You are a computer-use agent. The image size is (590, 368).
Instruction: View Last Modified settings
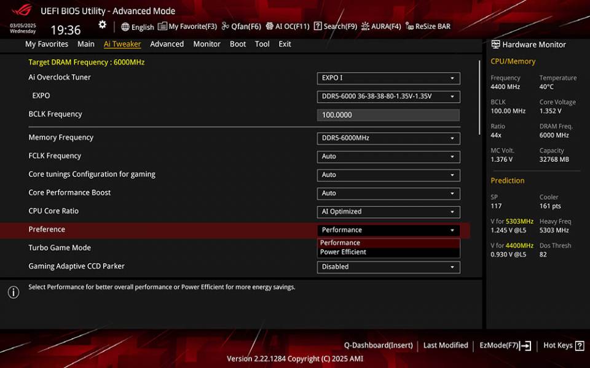click(446, 345)
